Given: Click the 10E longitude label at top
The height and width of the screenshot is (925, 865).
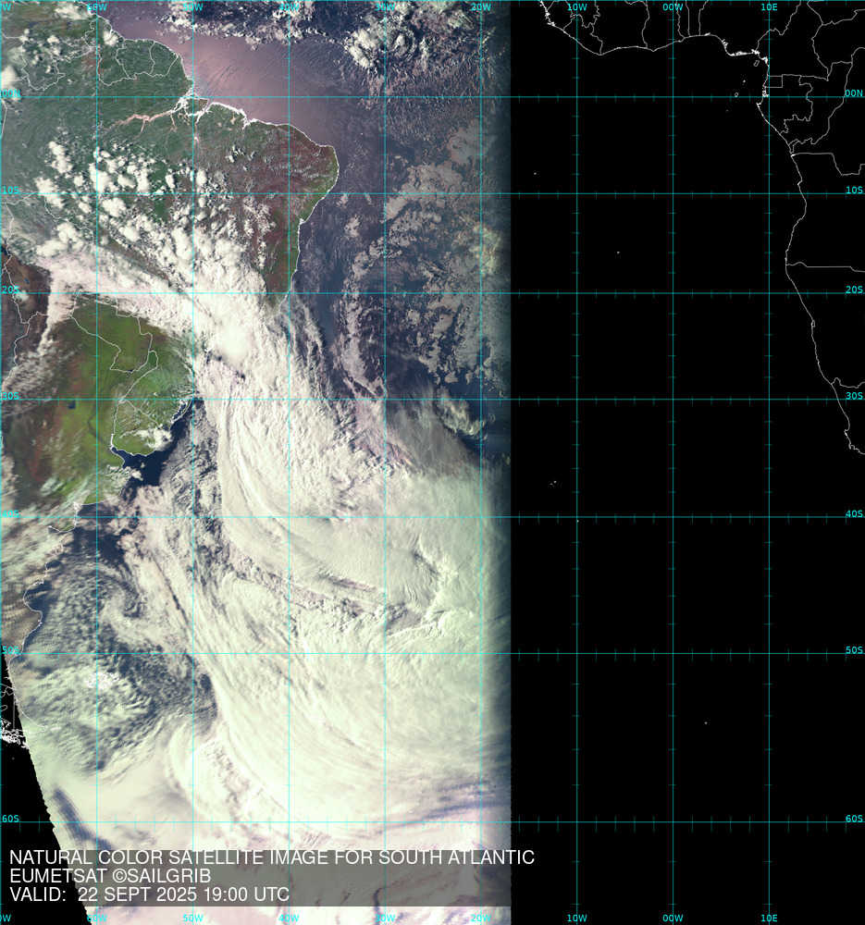Looking at the screenshot, I should (769, 7).
